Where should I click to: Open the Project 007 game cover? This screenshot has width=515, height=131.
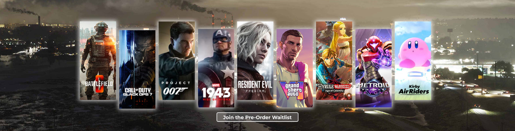coord(177,61)
